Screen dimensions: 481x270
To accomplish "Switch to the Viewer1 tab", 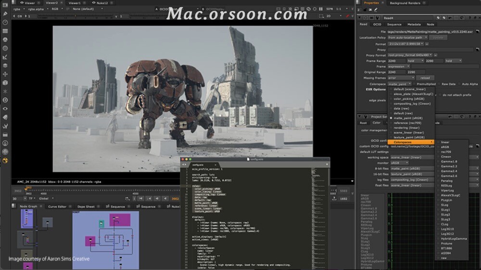I will (x=75, y=3).
